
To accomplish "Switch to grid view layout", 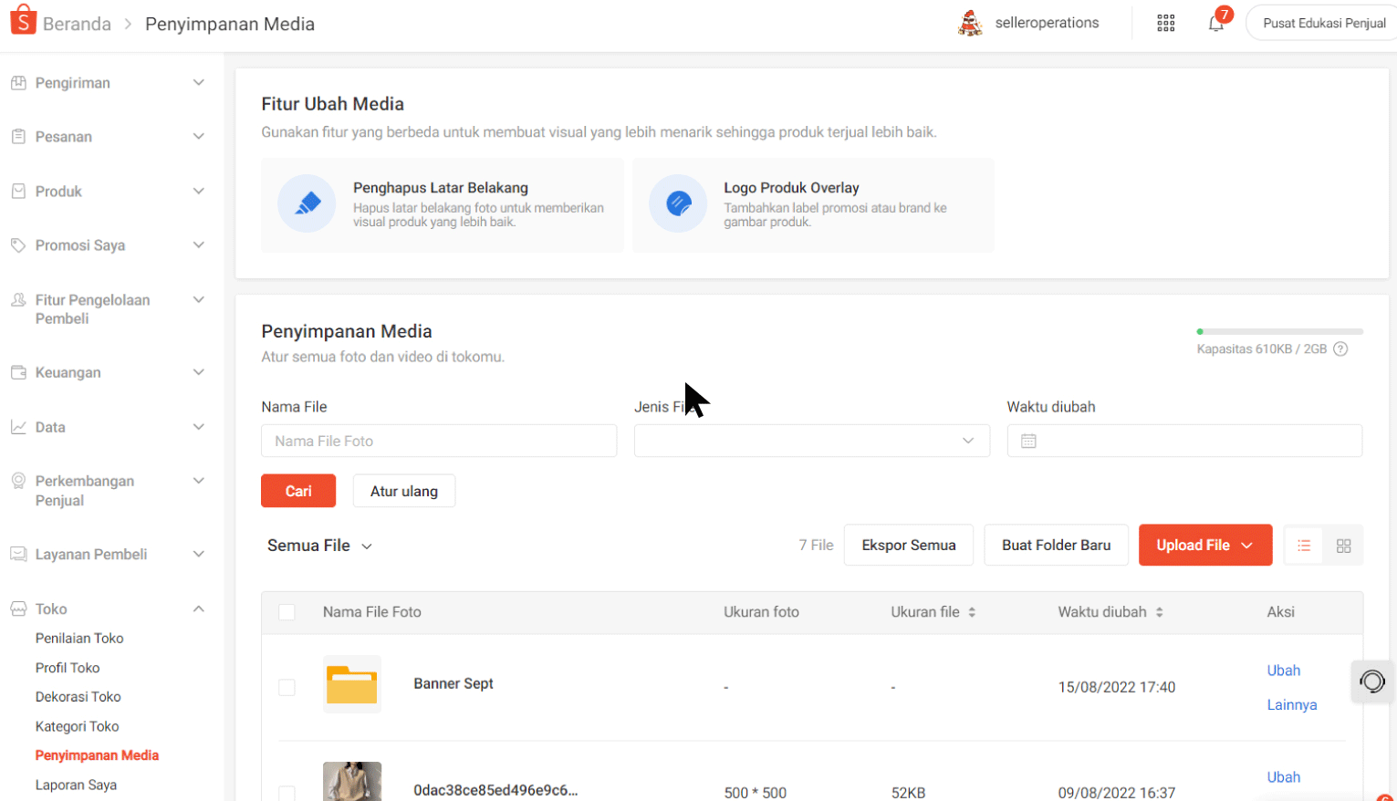I will click(x=1343, y=546).
